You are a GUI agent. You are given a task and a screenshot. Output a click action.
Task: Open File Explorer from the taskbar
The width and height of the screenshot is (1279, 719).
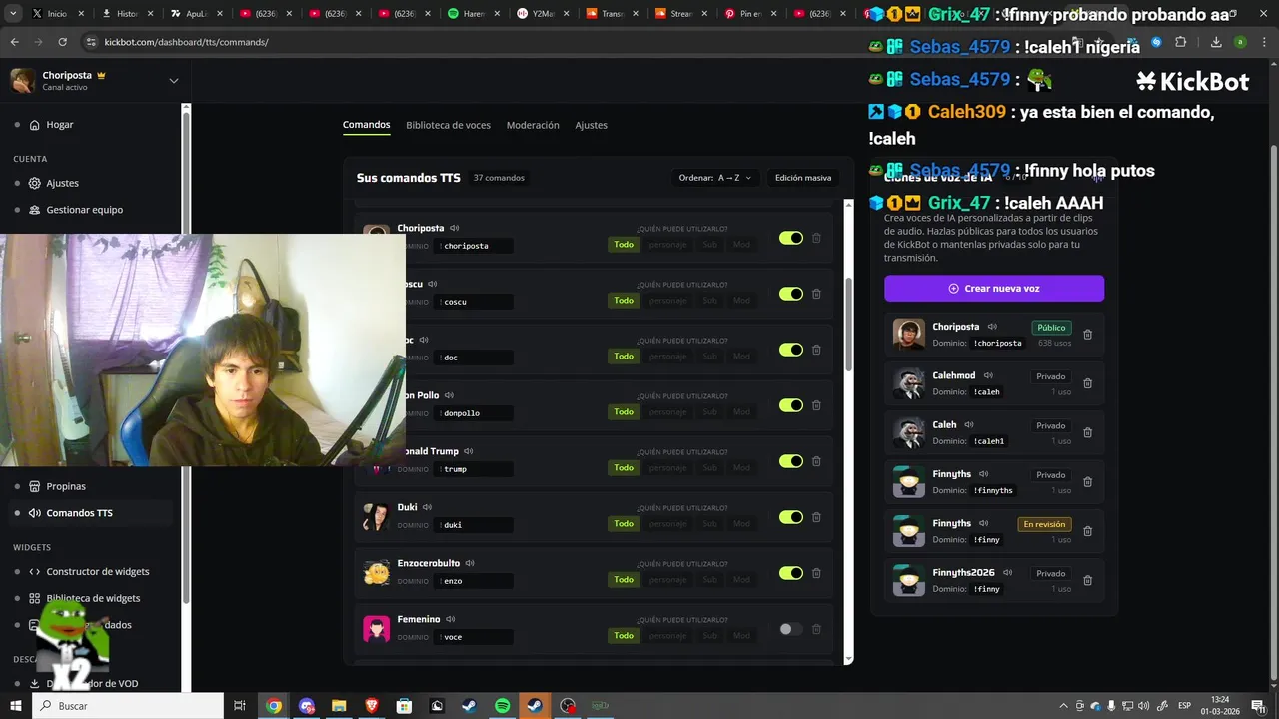(339, 706)
